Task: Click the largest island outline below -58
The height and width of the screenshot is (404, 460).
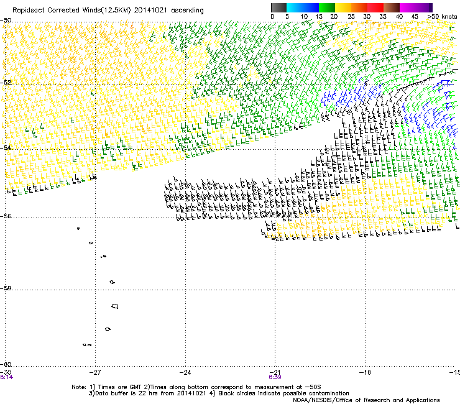Action: 115,306
